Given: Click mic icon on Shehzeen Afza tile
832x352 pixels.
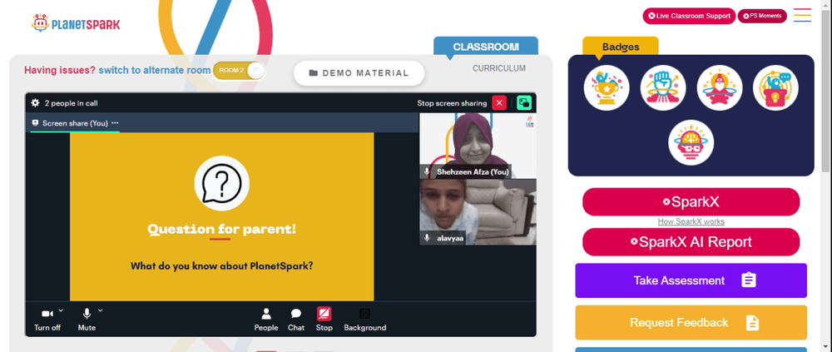Looking at the screenshot, I should click(x=427, y=171).
